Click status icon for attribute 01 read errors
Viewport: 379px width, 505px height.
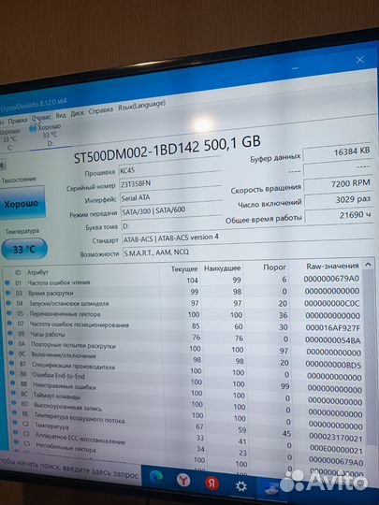(x=7, y=282)
